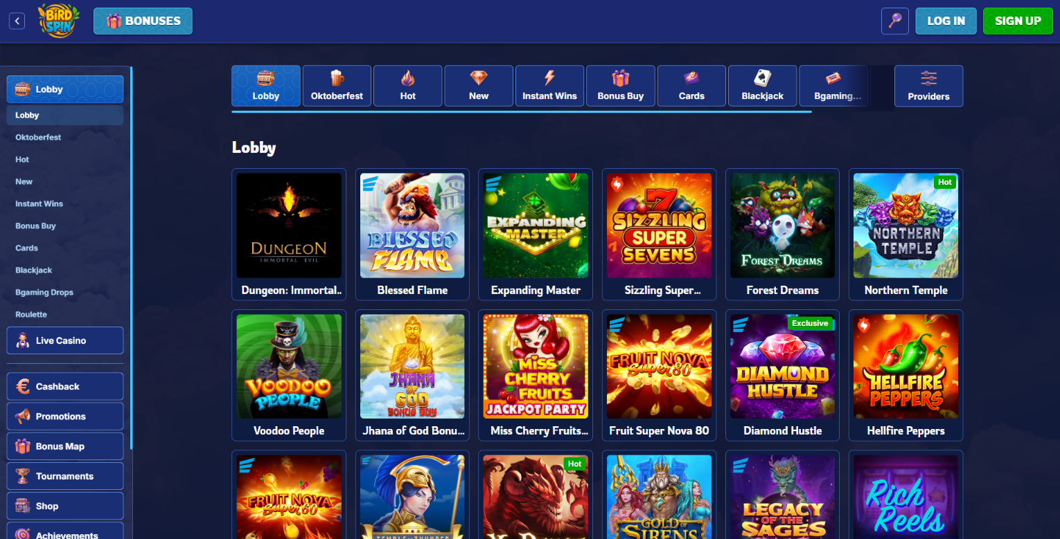
Task: Click the New diamond icon
Action: tap(479, 77)
